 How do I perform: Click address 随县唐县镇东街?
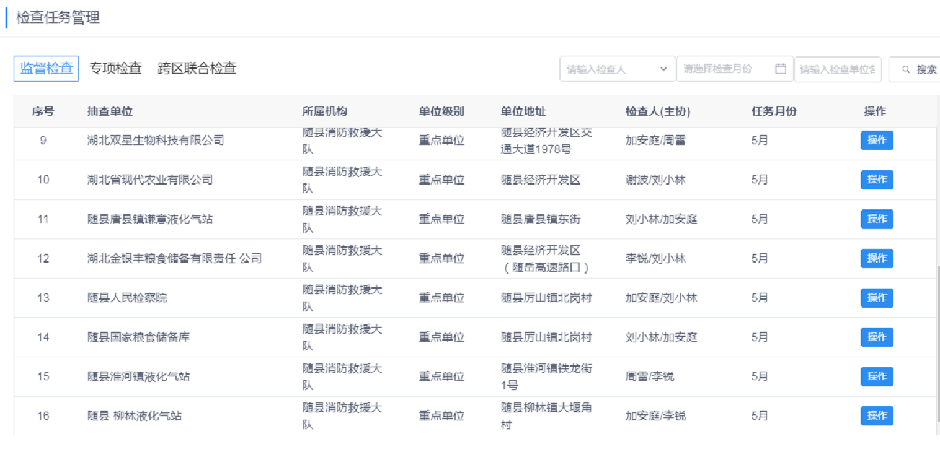541,219
